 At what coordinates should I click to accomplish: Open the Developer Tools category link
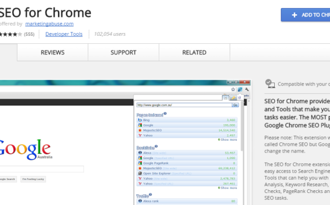click(64, 34)
